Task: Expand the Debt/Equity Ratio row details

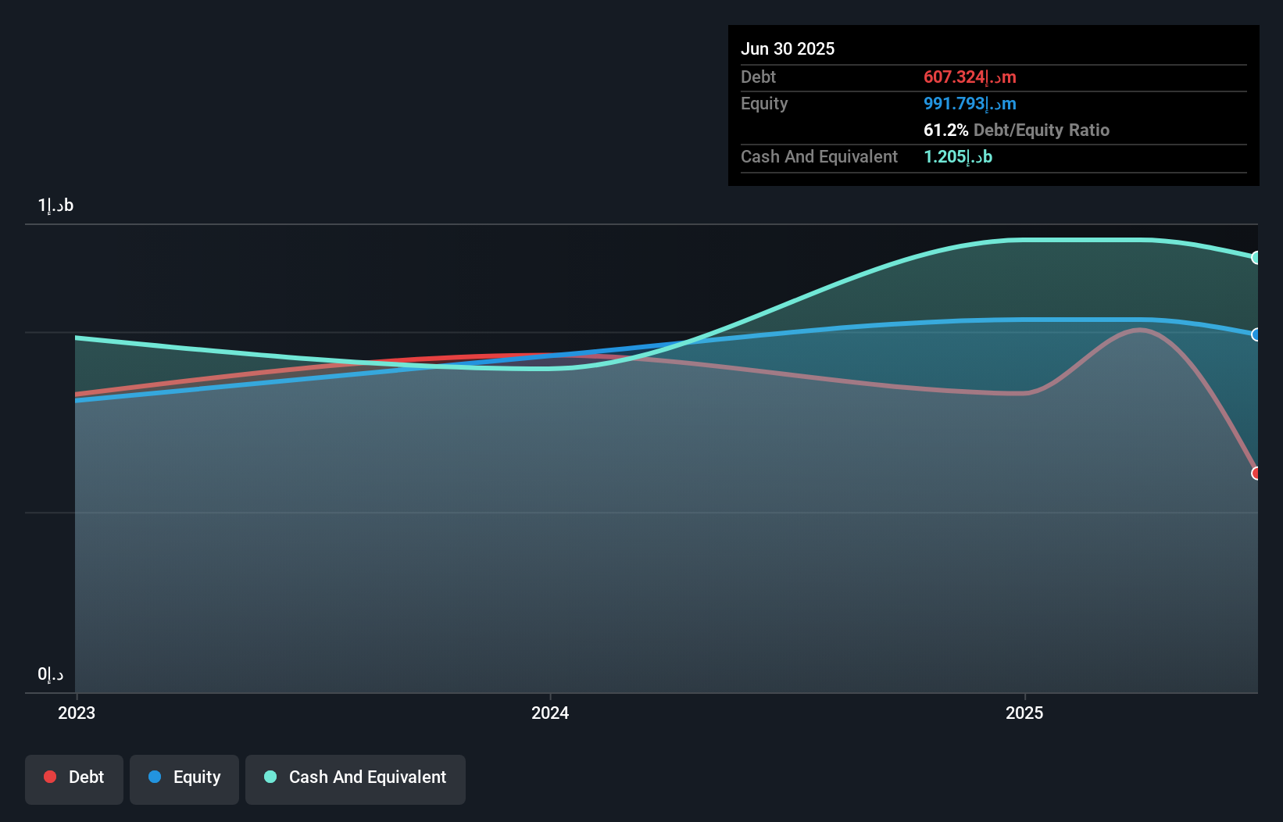Action: 1016,130
